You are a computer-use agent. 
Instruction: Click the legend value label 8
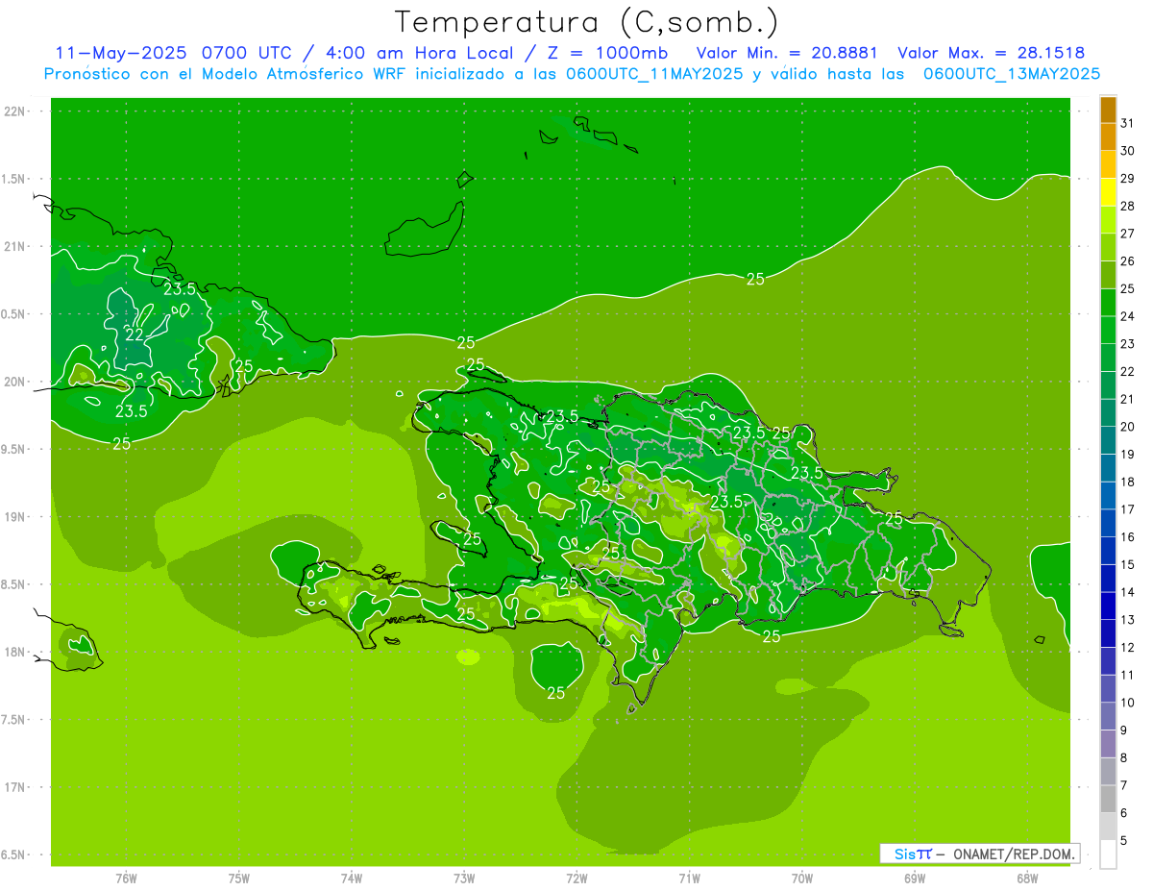pyautogui.click(x=1124, y=758)
